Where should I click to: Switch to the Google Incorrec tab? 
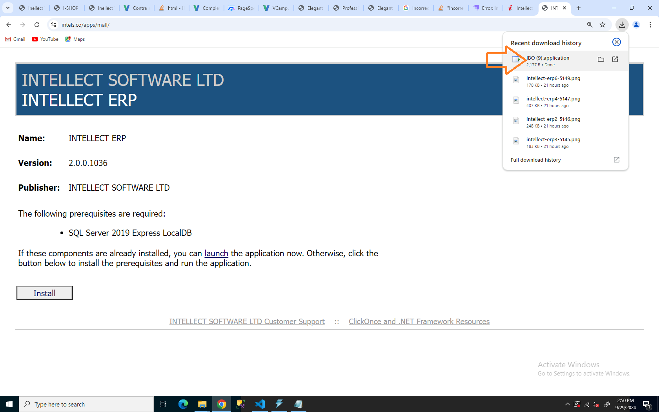416,8
